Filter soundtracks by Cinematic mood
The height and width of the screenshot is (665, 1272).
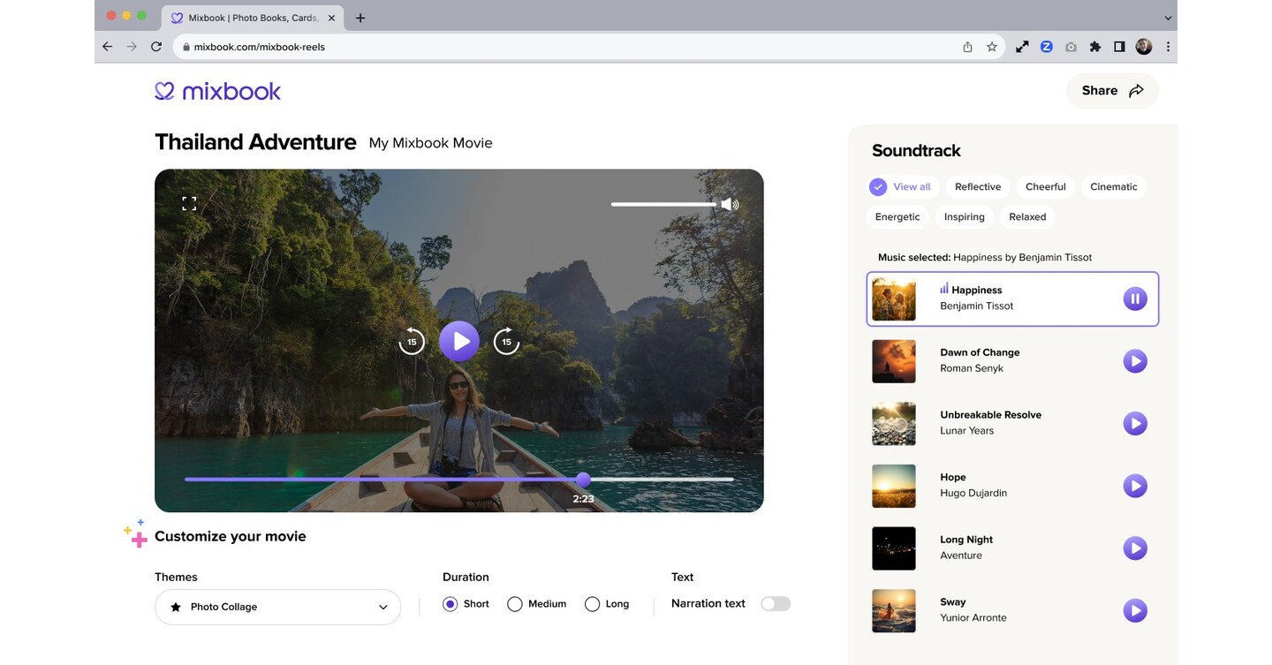(1113, 186)
